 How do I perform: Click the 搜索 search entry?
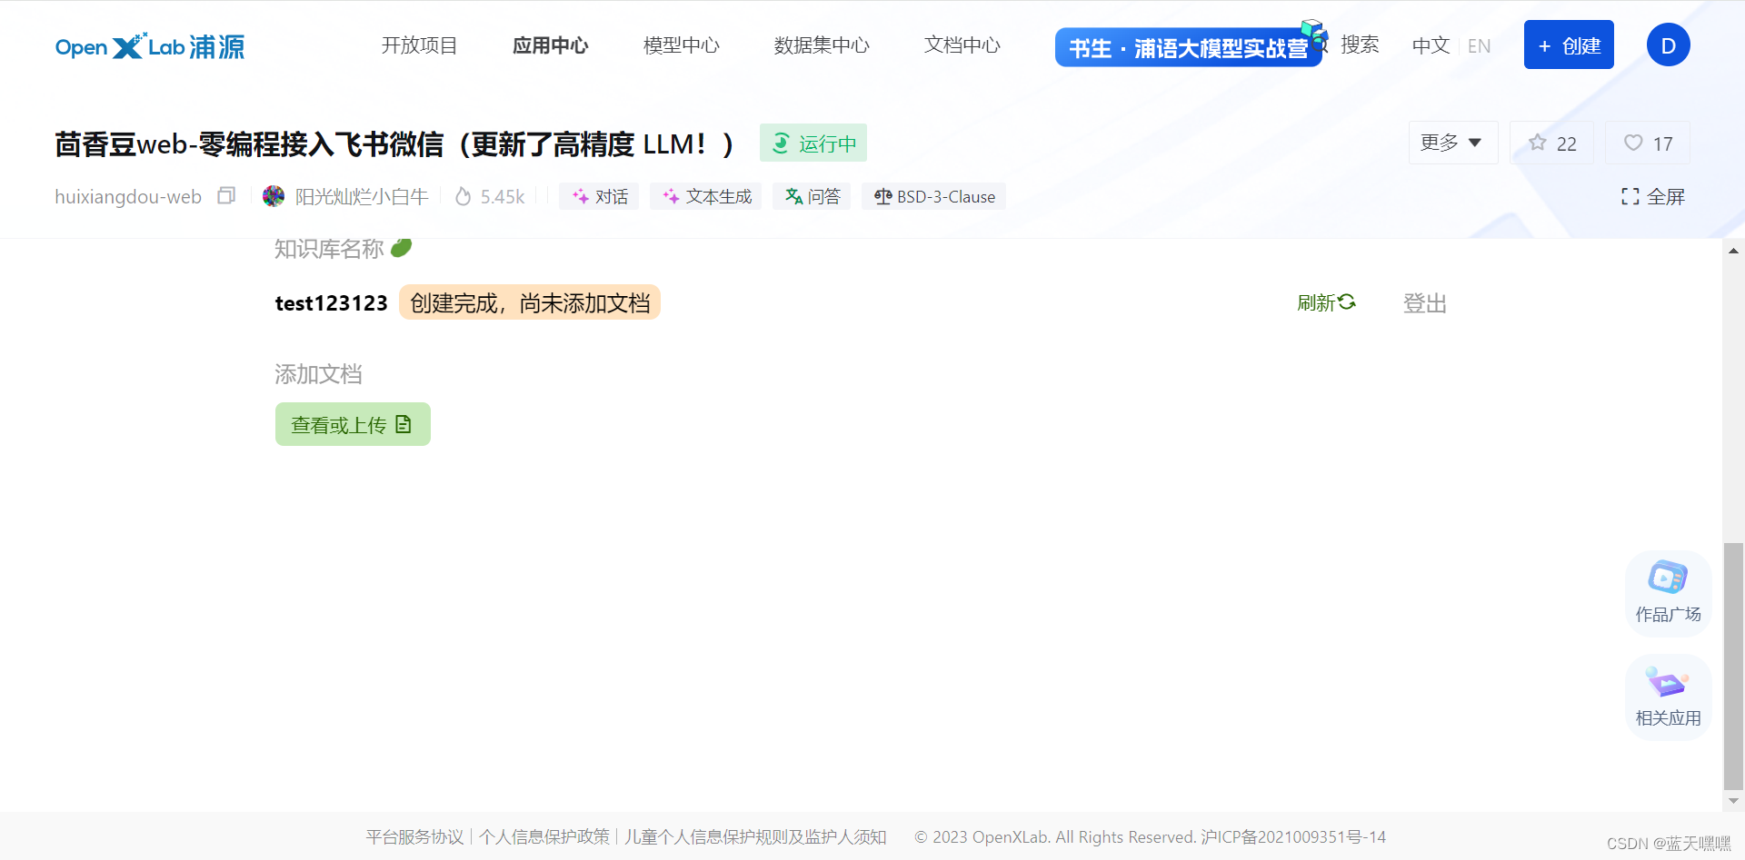point(1359,44)
